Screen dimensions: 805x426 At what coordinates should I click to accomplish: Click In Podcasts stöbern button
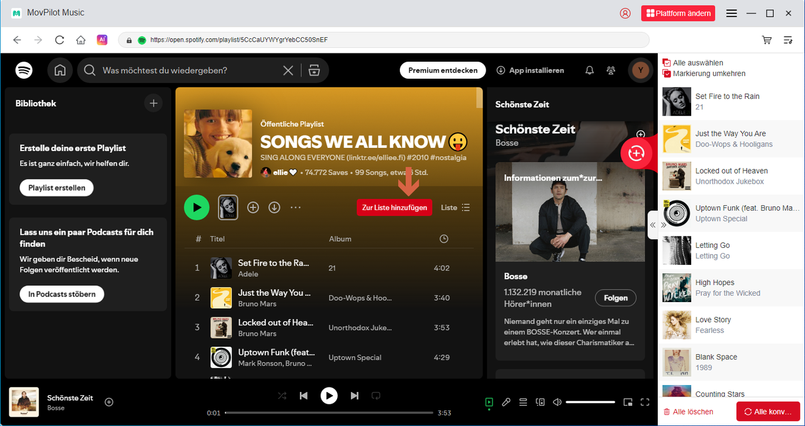click(x=62, y=294)
